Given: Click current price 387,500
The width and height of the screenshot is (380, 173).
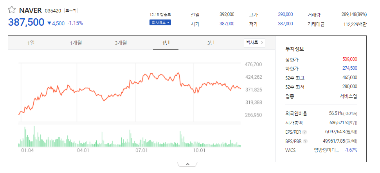Looking at the screenshot, I should point(26,22).
